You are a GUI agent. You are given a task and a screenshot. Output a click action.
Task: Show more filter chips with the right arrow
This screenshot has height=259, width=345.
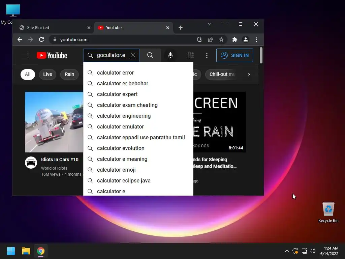tap(249, 75)
